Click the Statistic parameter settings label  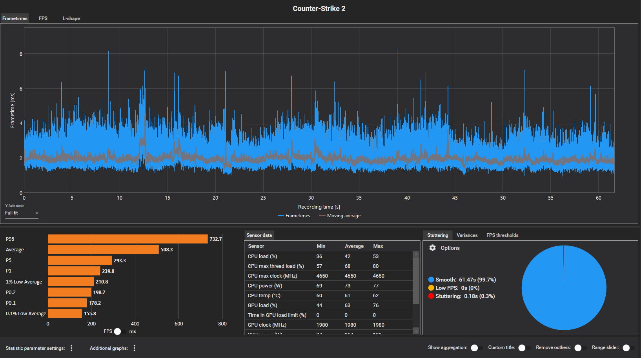point(35,348)
